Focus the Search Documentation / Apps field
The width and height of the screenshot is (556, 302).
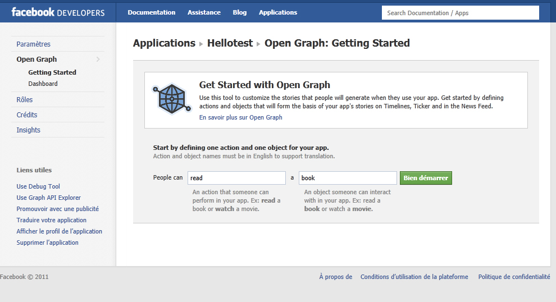[x=461, y=13]
